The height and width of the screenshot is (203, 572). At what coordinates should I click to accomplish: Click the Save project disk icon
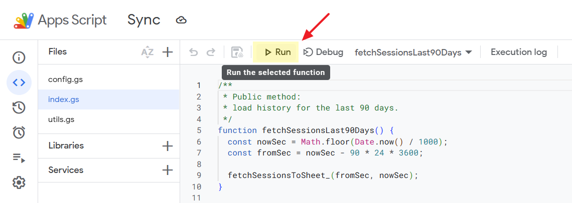click(237, 52)
